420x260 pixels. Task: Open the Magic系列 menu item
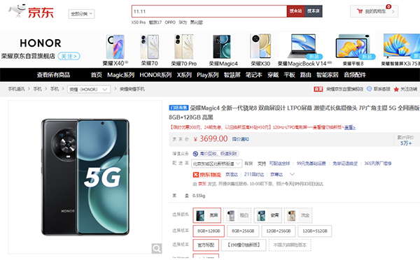coord(120,75)
